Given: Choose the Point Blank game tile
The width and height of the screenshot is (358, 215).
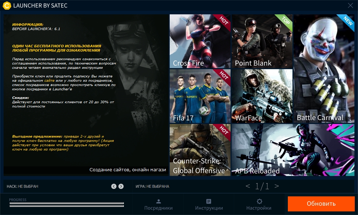Looking at the screenshot, I should pyautogui.click(x=262, y=41).
